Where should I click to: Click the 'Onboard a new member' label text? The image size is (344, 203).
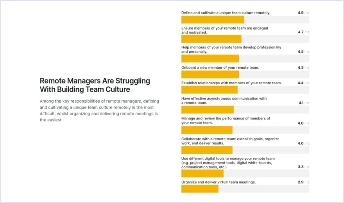pos(220,68)
